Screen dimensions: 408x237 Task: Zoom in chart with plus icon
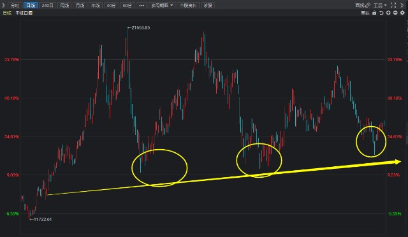[x=388, y=13]
